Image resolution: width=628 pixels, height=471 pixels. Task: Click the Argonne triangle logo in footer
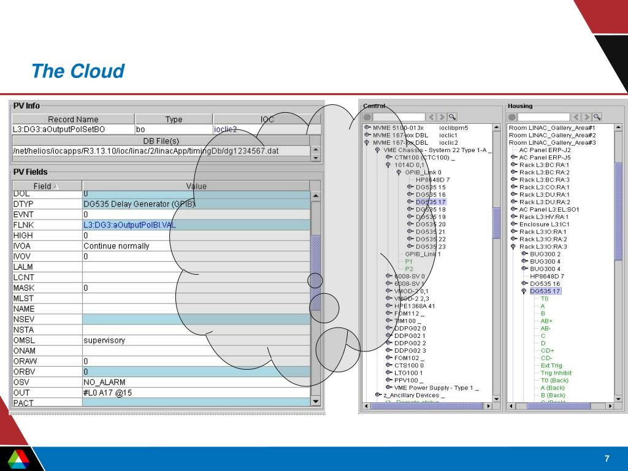point(18,459)
